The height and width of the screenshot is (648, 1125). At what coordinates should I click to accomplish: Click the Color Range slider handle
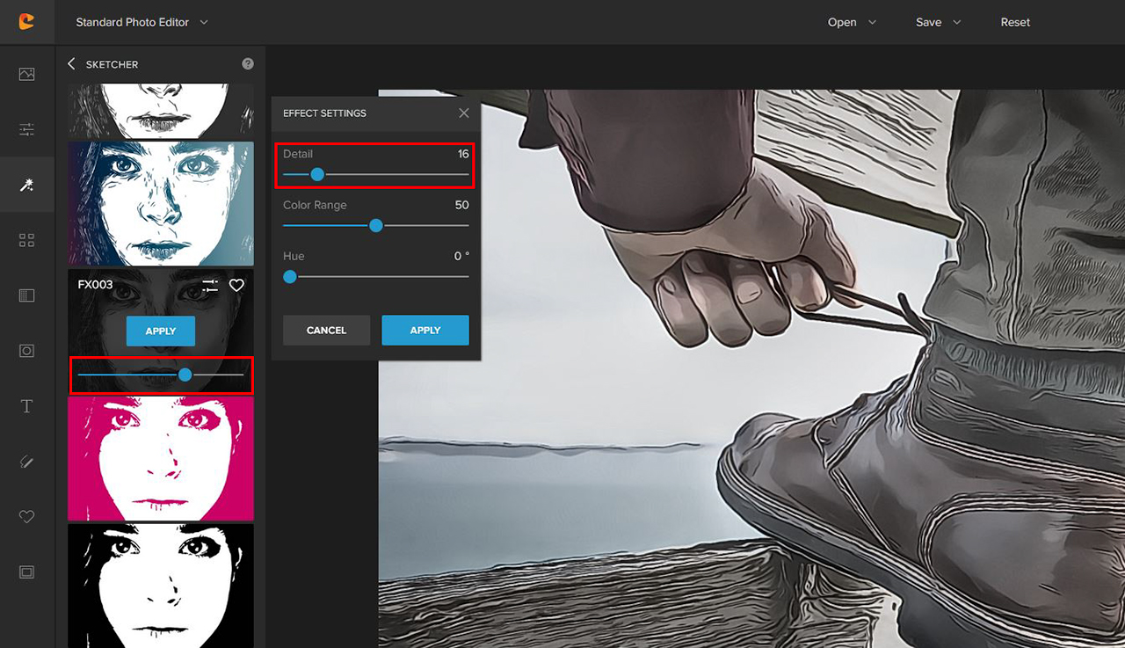pyautogui.click(x=376, y=226)
